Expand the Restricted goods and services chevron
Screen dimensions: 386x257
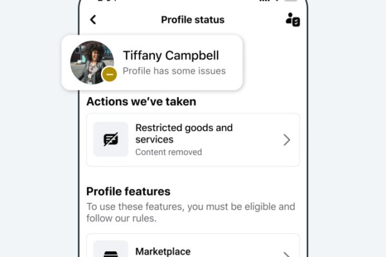coord(287,140)
